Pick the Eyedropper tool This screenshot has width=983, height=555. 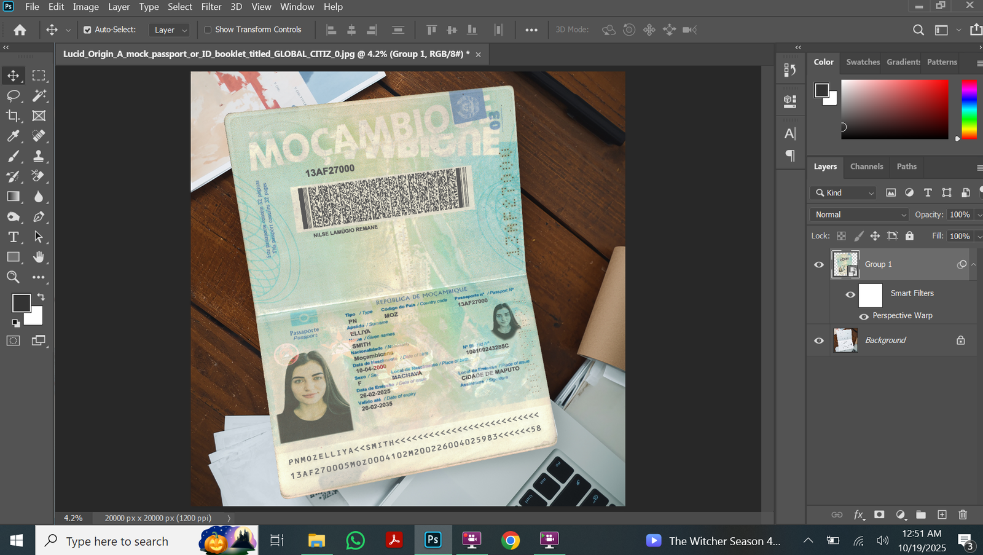pyautogui.click(x=13, y=136)
